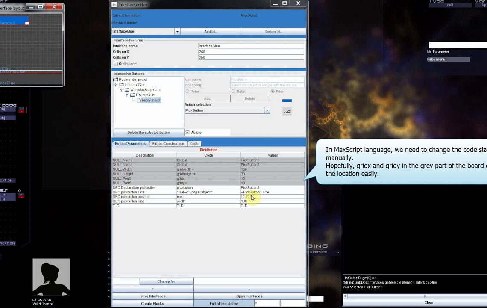Click the user avatar silhouette above LE GOLVAN
The height and width of the screenshot is (308, 487).
coord(51,277)
